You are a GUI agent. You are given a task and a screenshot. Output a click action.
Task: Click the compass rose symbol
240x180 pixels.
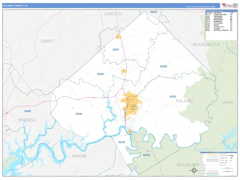(x=194, y=170)
